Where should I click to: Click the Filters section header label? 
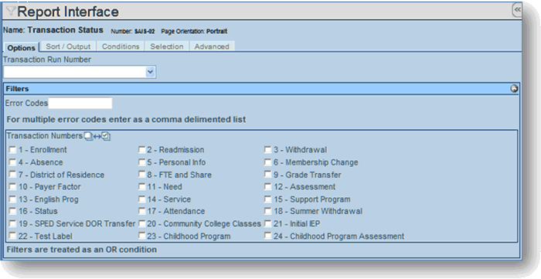(x=17, y=89)
